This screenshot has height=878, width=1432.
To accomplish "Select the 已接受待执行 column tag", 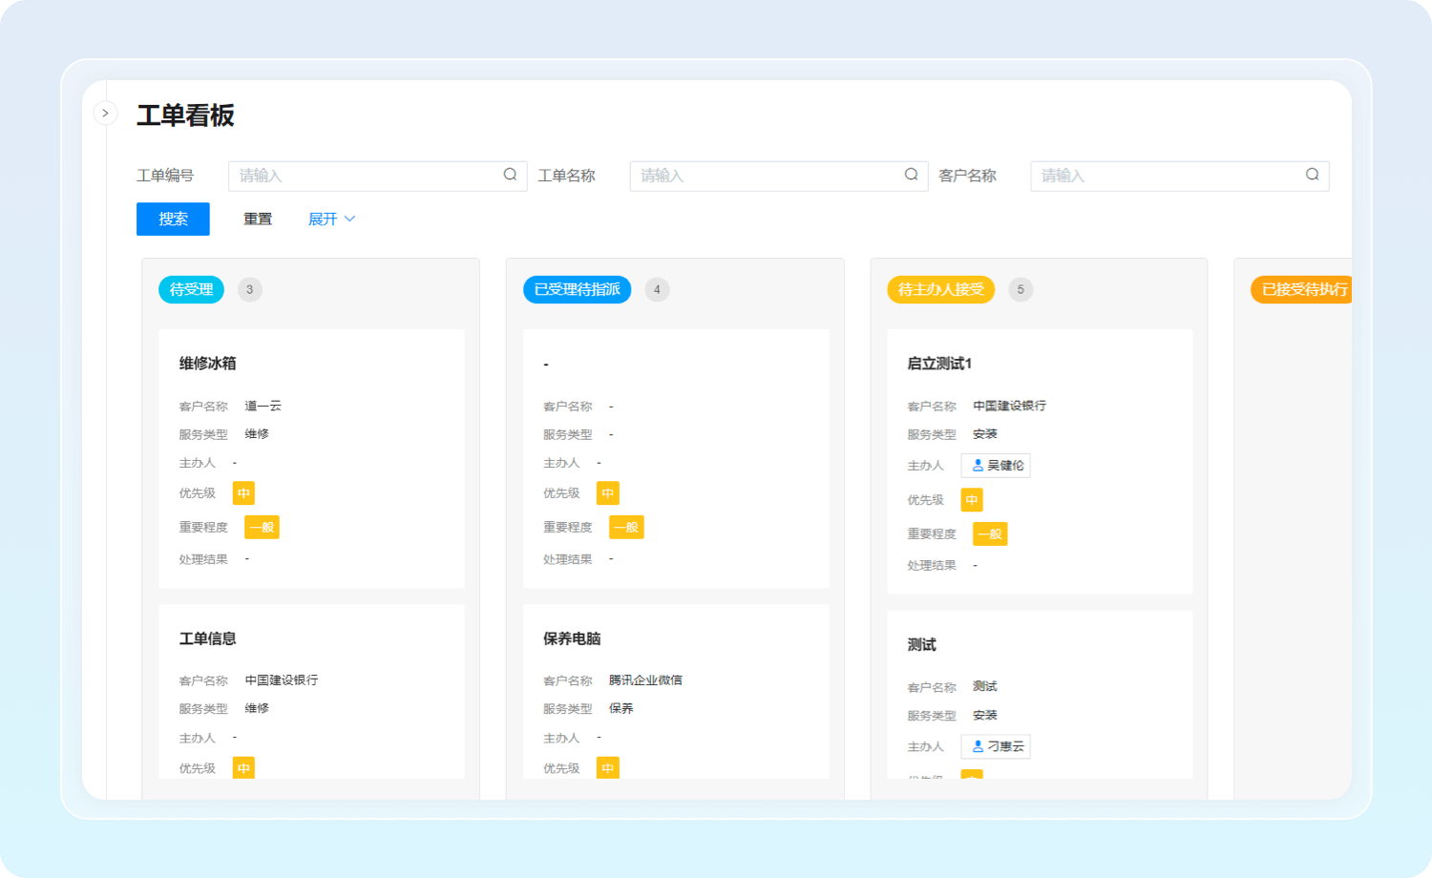I will 1302,289.
